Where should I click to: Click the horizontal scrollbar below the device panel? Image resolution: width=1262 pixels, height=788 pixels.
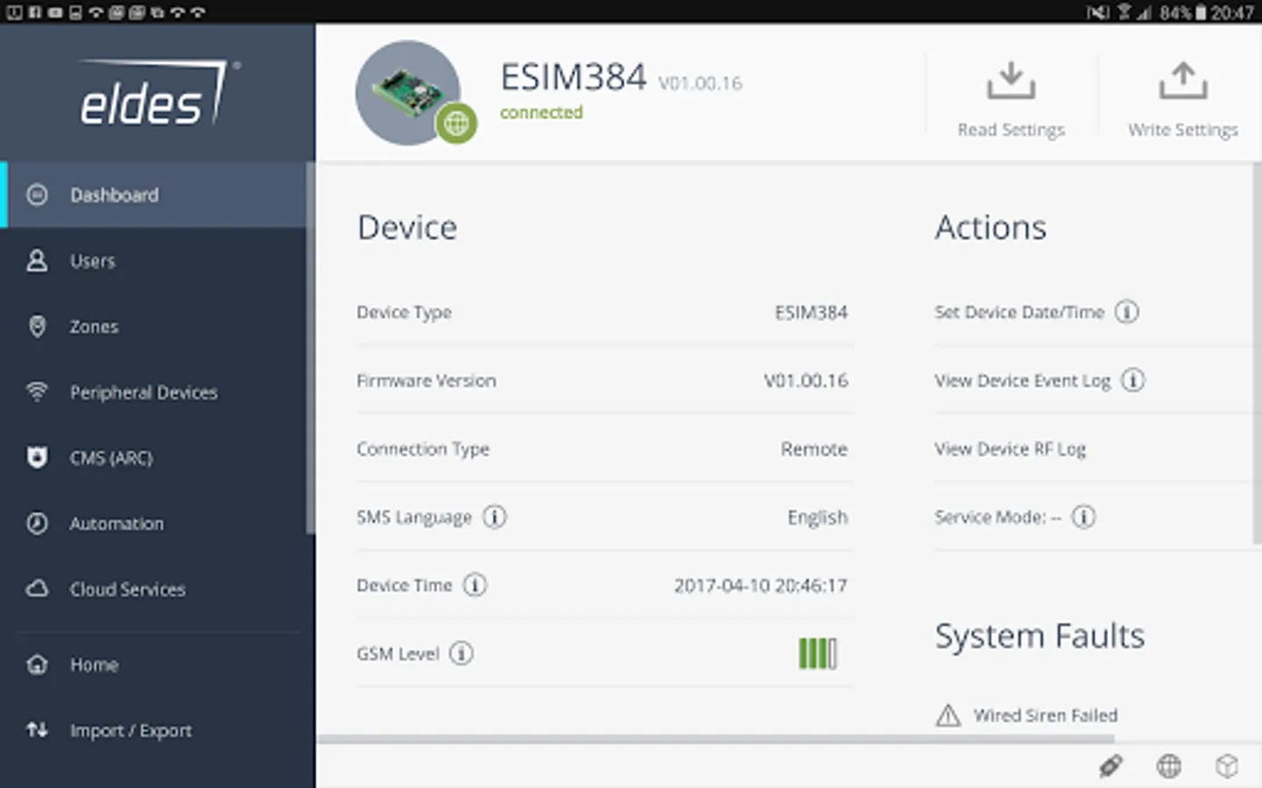(x=716, y=739)
